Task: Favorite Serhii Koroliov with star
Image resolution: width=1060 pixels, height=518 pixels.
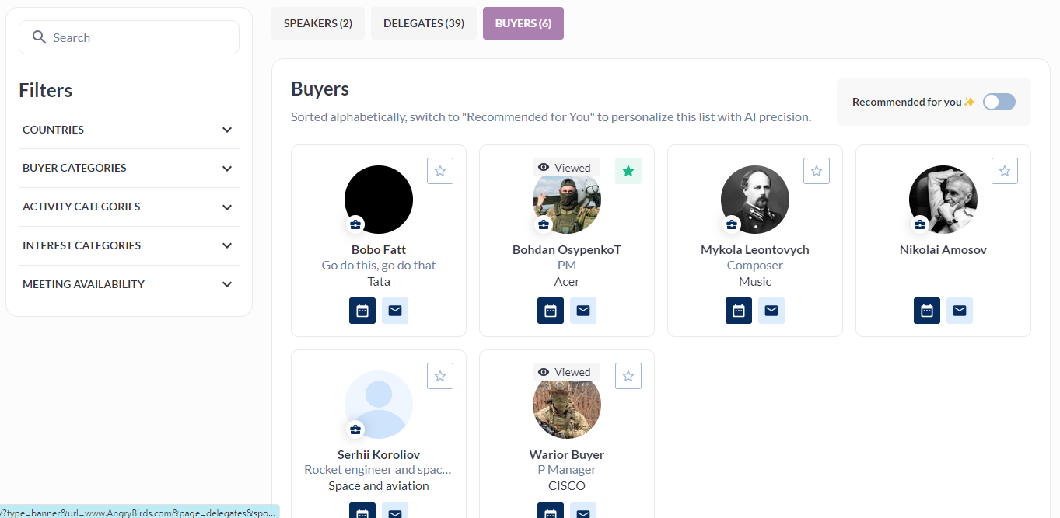Action: click(440, 376)
